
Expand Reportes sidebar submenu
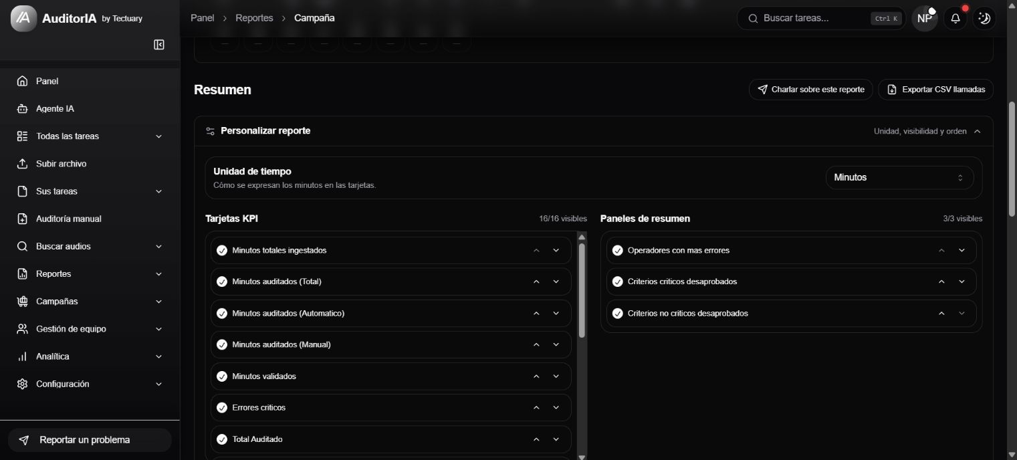click(158, 274)
